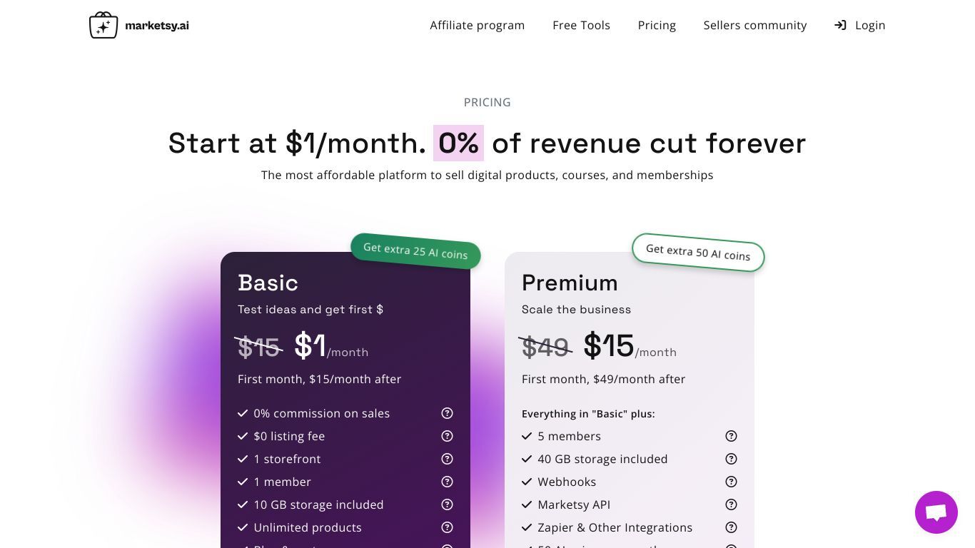This screenshot has width=975, height=548.
Task: Open info tooltip for 10 GB storage included
Action: click(447, 504)
